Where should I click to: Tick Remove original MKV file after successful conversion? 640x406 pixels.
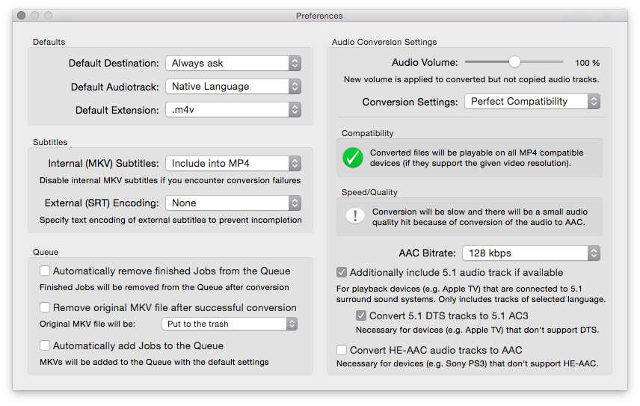coord(45,307)
